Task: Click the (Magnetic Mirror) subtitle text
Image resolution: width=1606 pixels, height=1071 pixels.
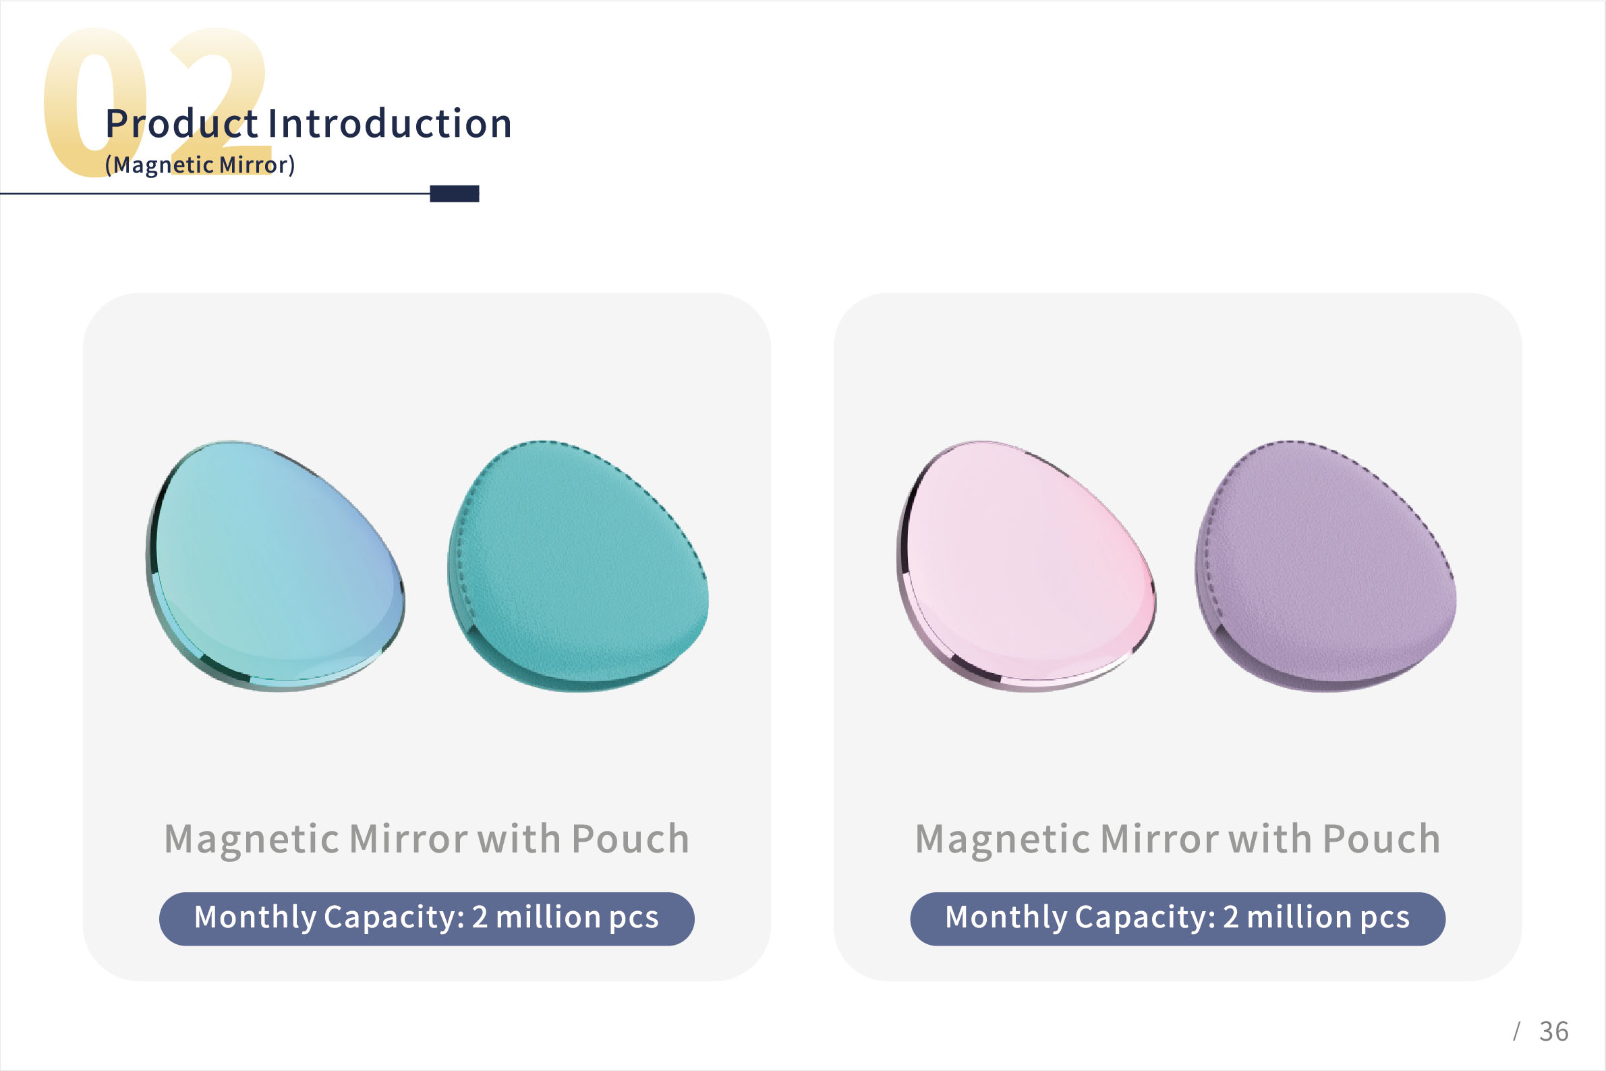Action: pos(200,165)
